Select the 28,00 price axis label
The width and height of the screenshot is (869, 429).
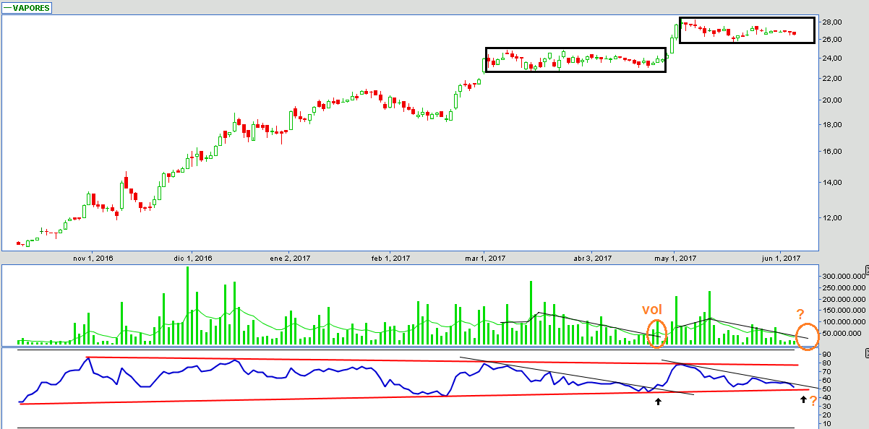[x=834, y=22]
